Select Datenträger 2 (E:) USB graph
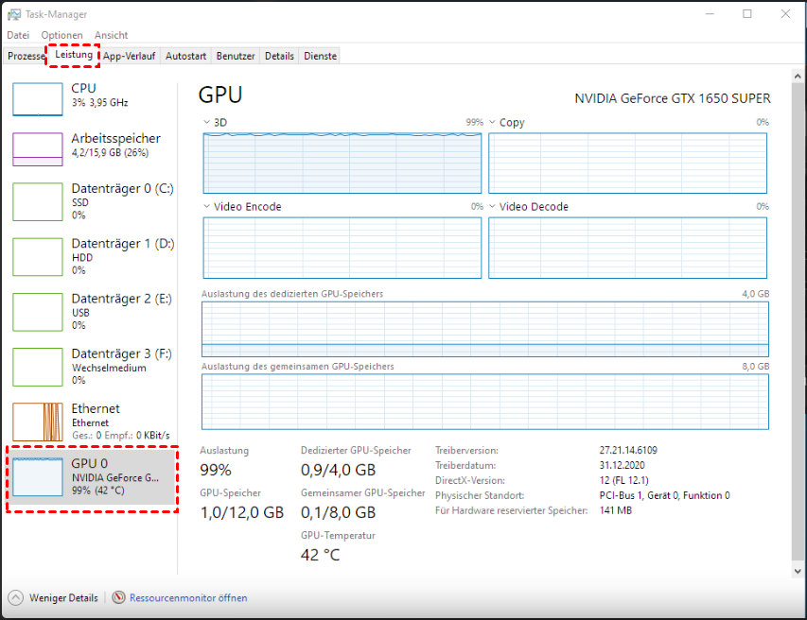 (37, 311)
